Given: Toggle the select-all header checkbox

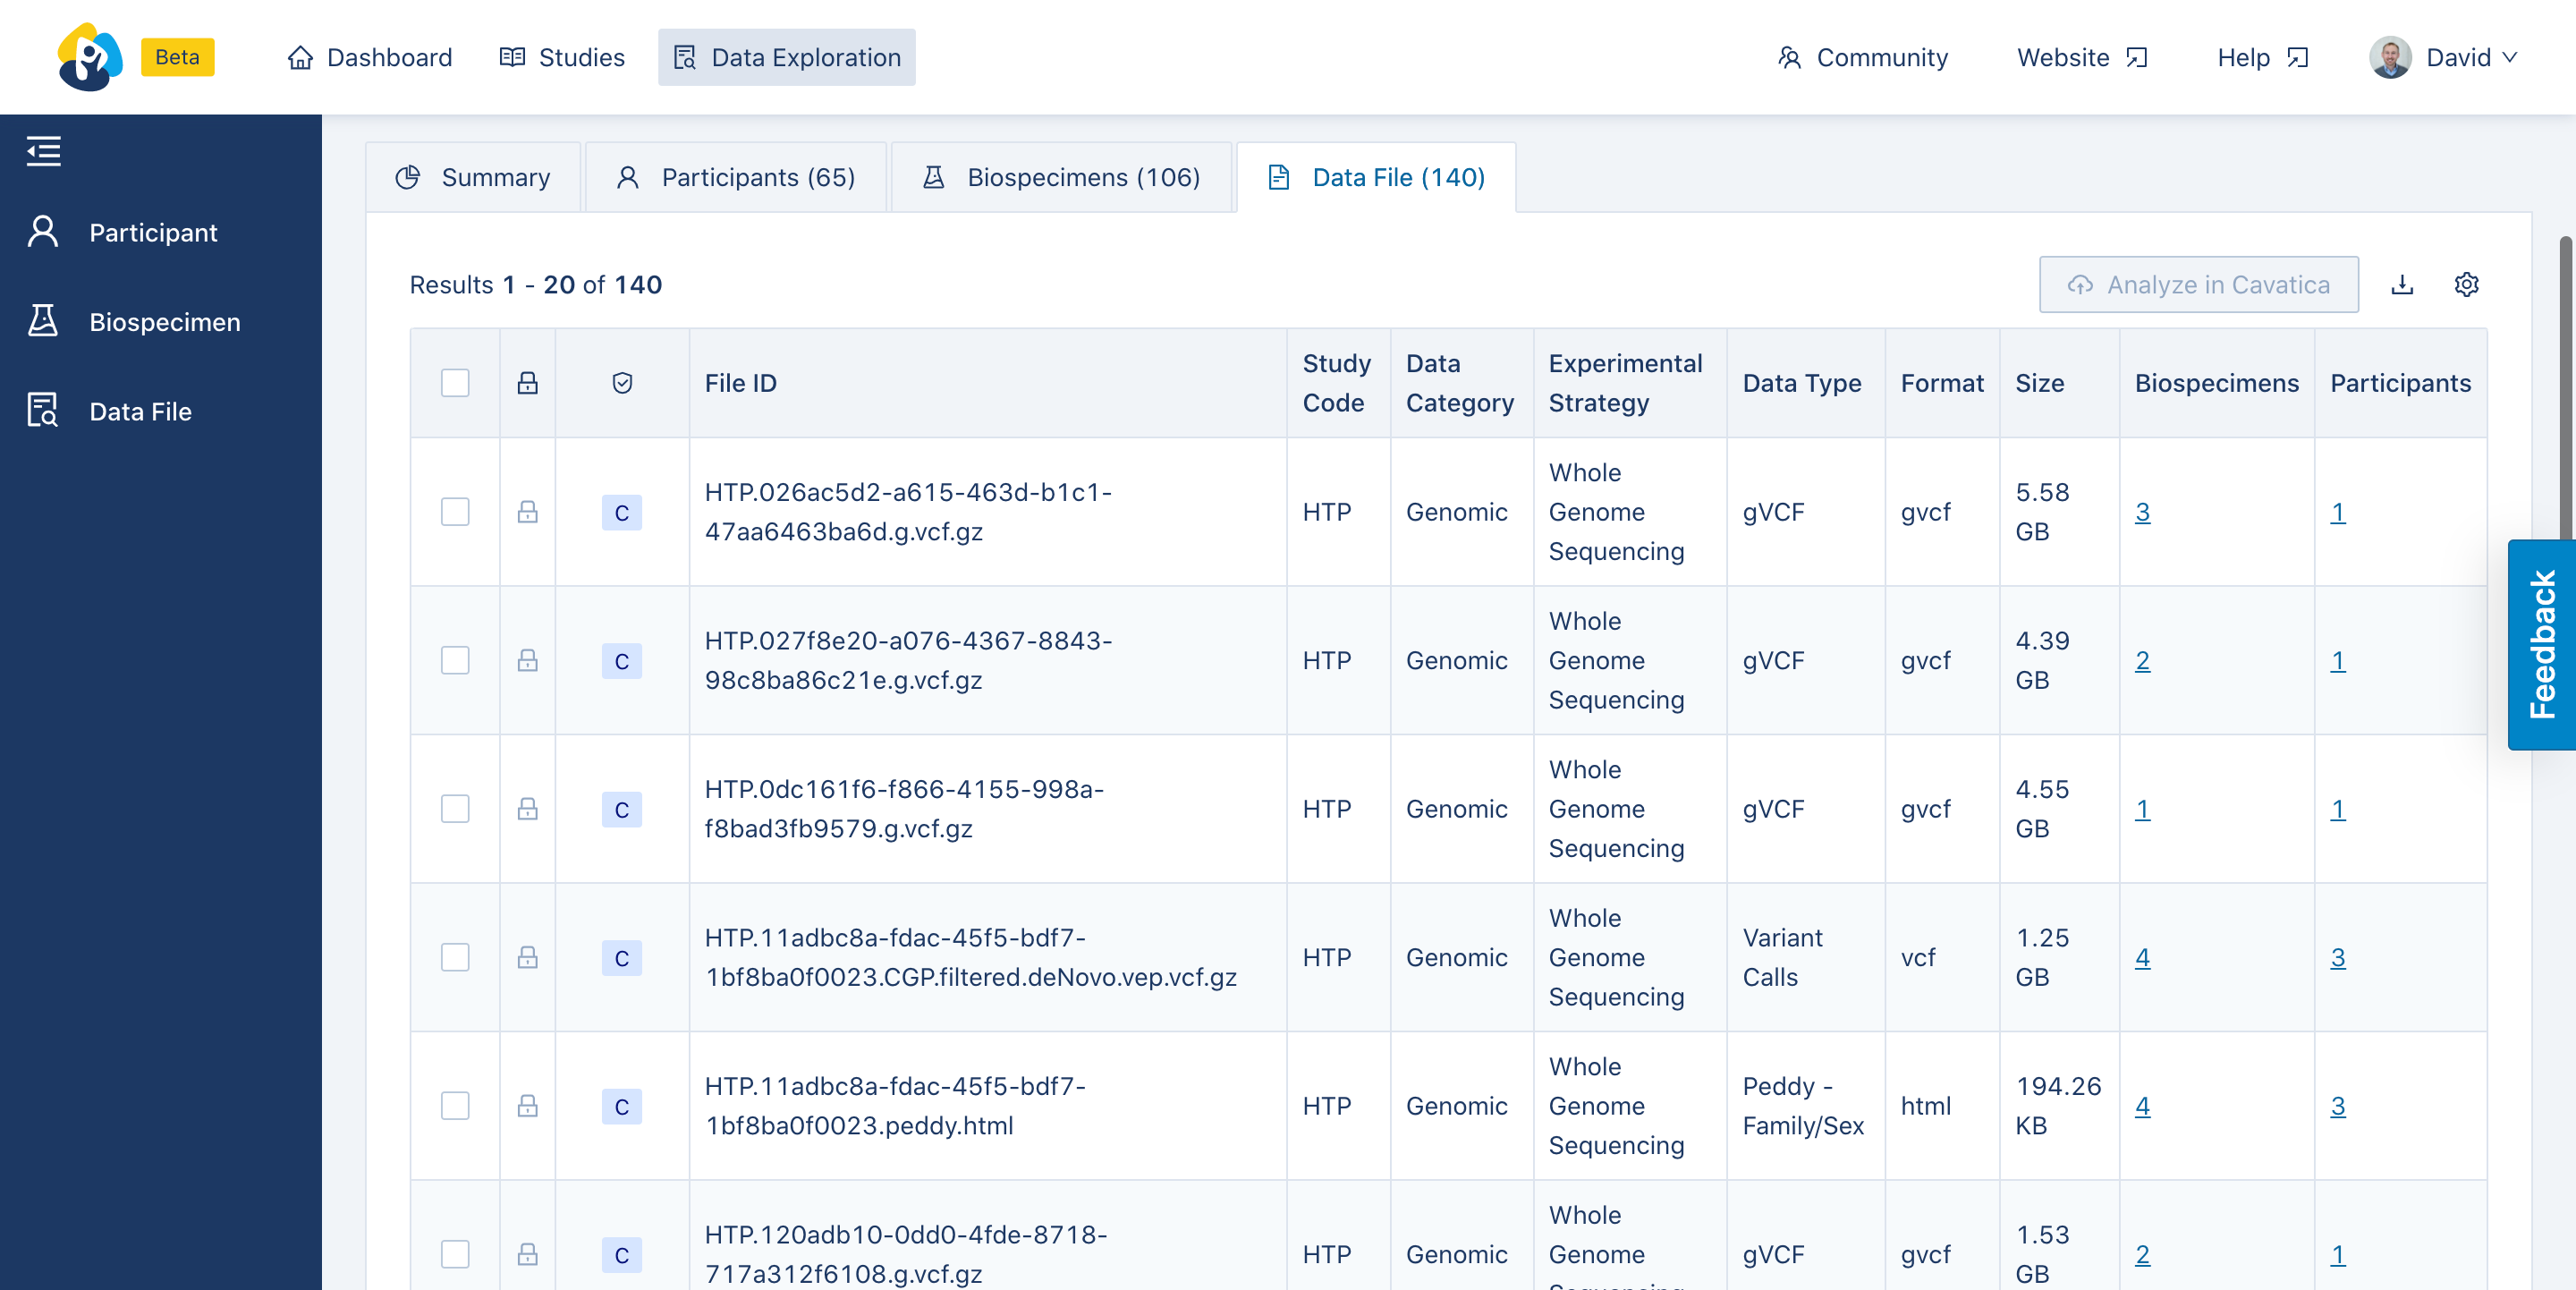Looking at the screenshot, I should pyautogui.click(x=455, y=383).
